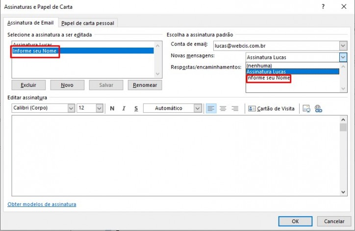Image resolution: width=355 pixels, height=231 pixels.
Task: Click the Cartão de Visita button
Action: [272, 108]
